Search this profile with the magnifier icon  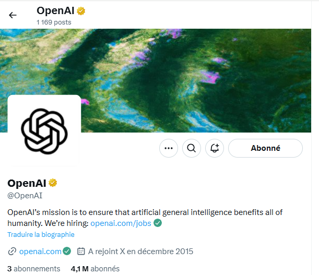pyautogui.click(x=192, y=148)
